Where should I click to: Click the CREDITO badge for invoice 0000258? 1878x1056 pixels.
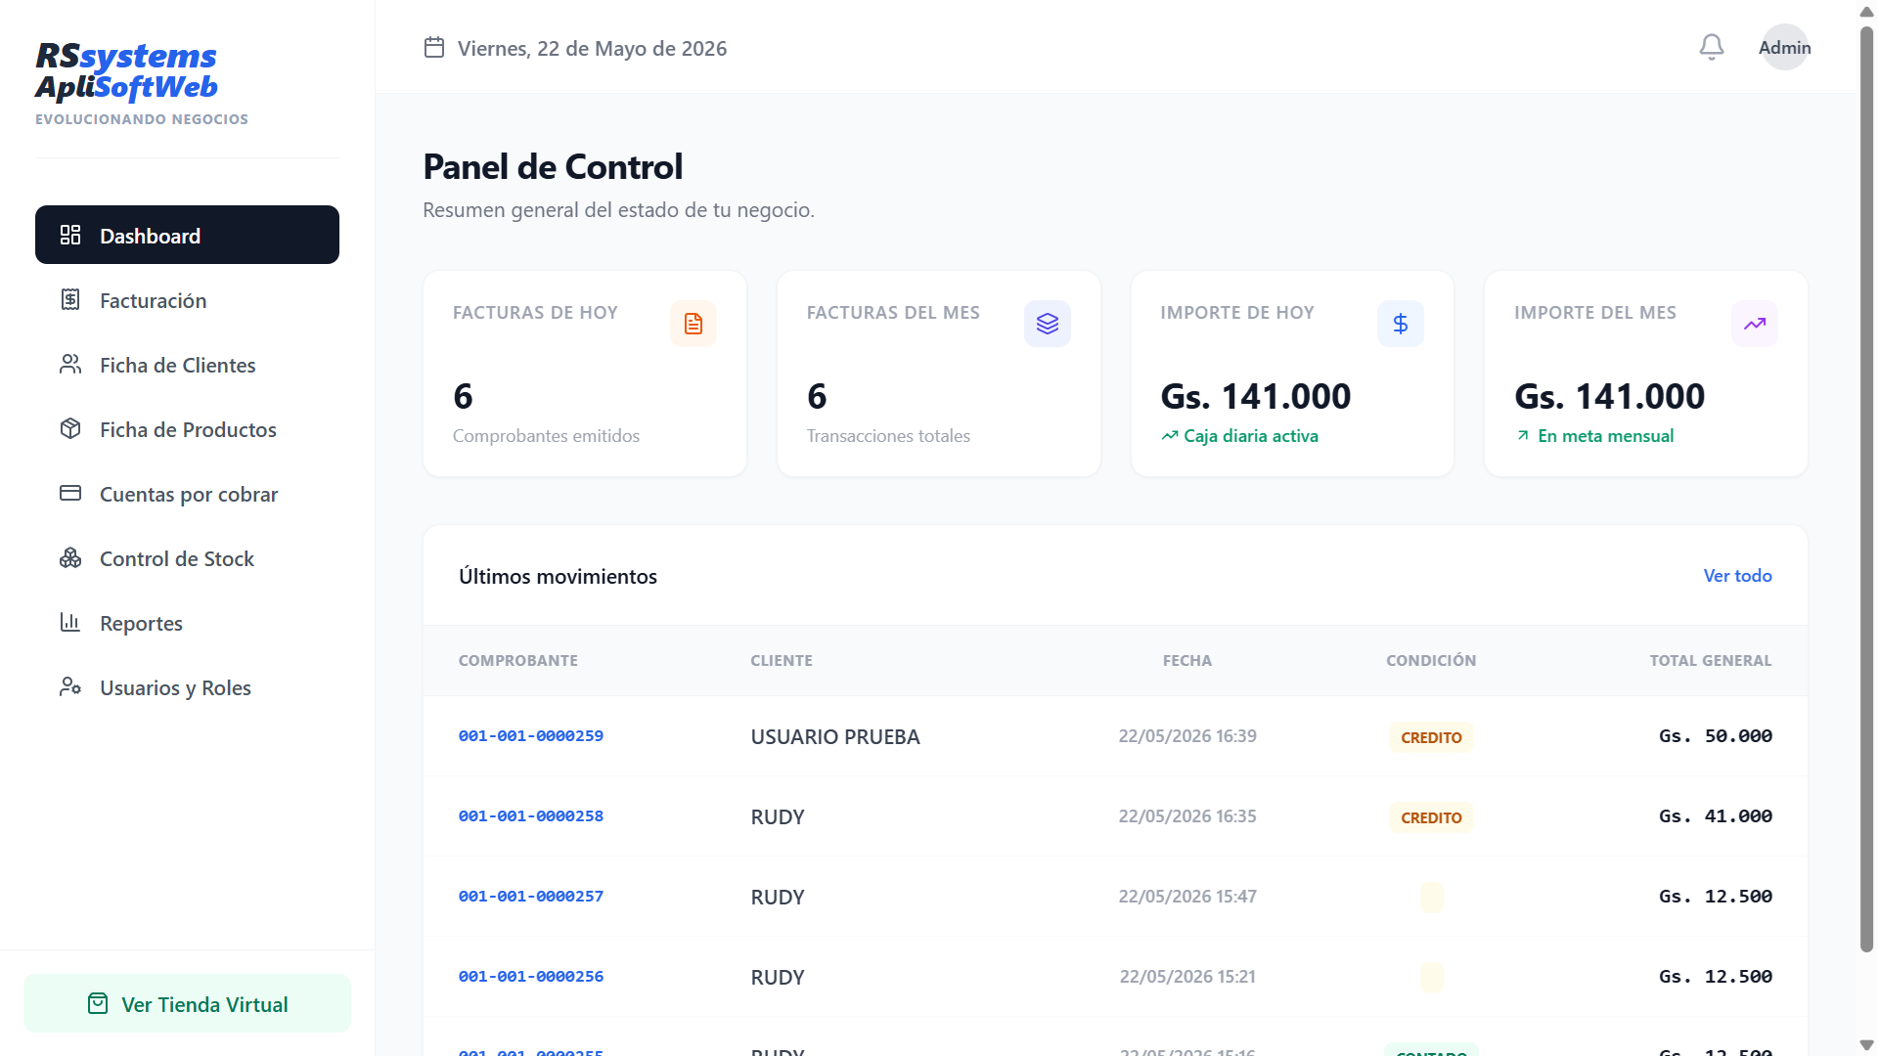[1431, 817]
